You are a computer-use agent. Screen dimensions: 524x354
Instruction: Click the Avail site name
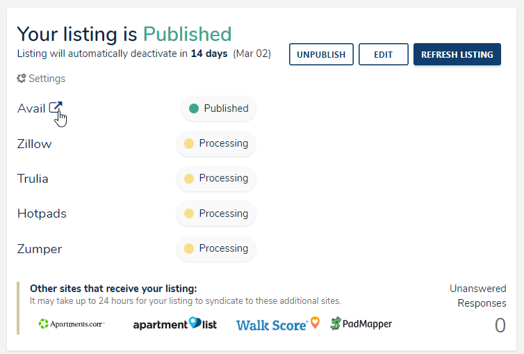pyautogui.click(x=31, y=108)
